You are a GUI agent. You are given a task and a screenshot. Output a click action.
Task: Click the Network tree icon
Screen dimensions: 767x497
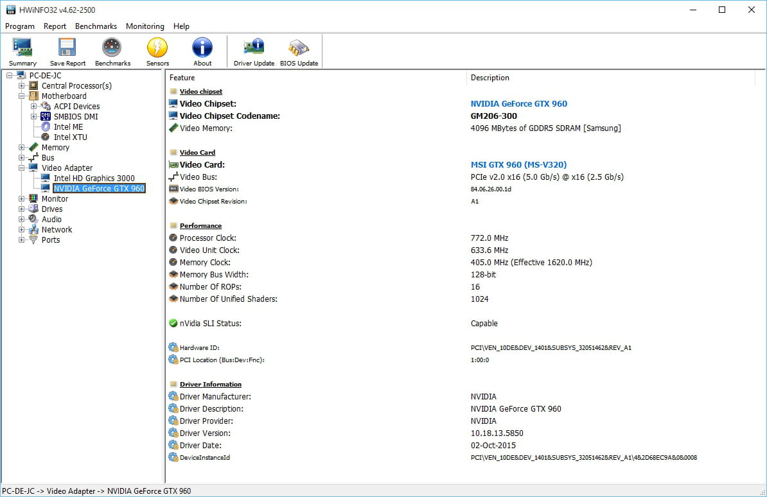click(33, 229)
